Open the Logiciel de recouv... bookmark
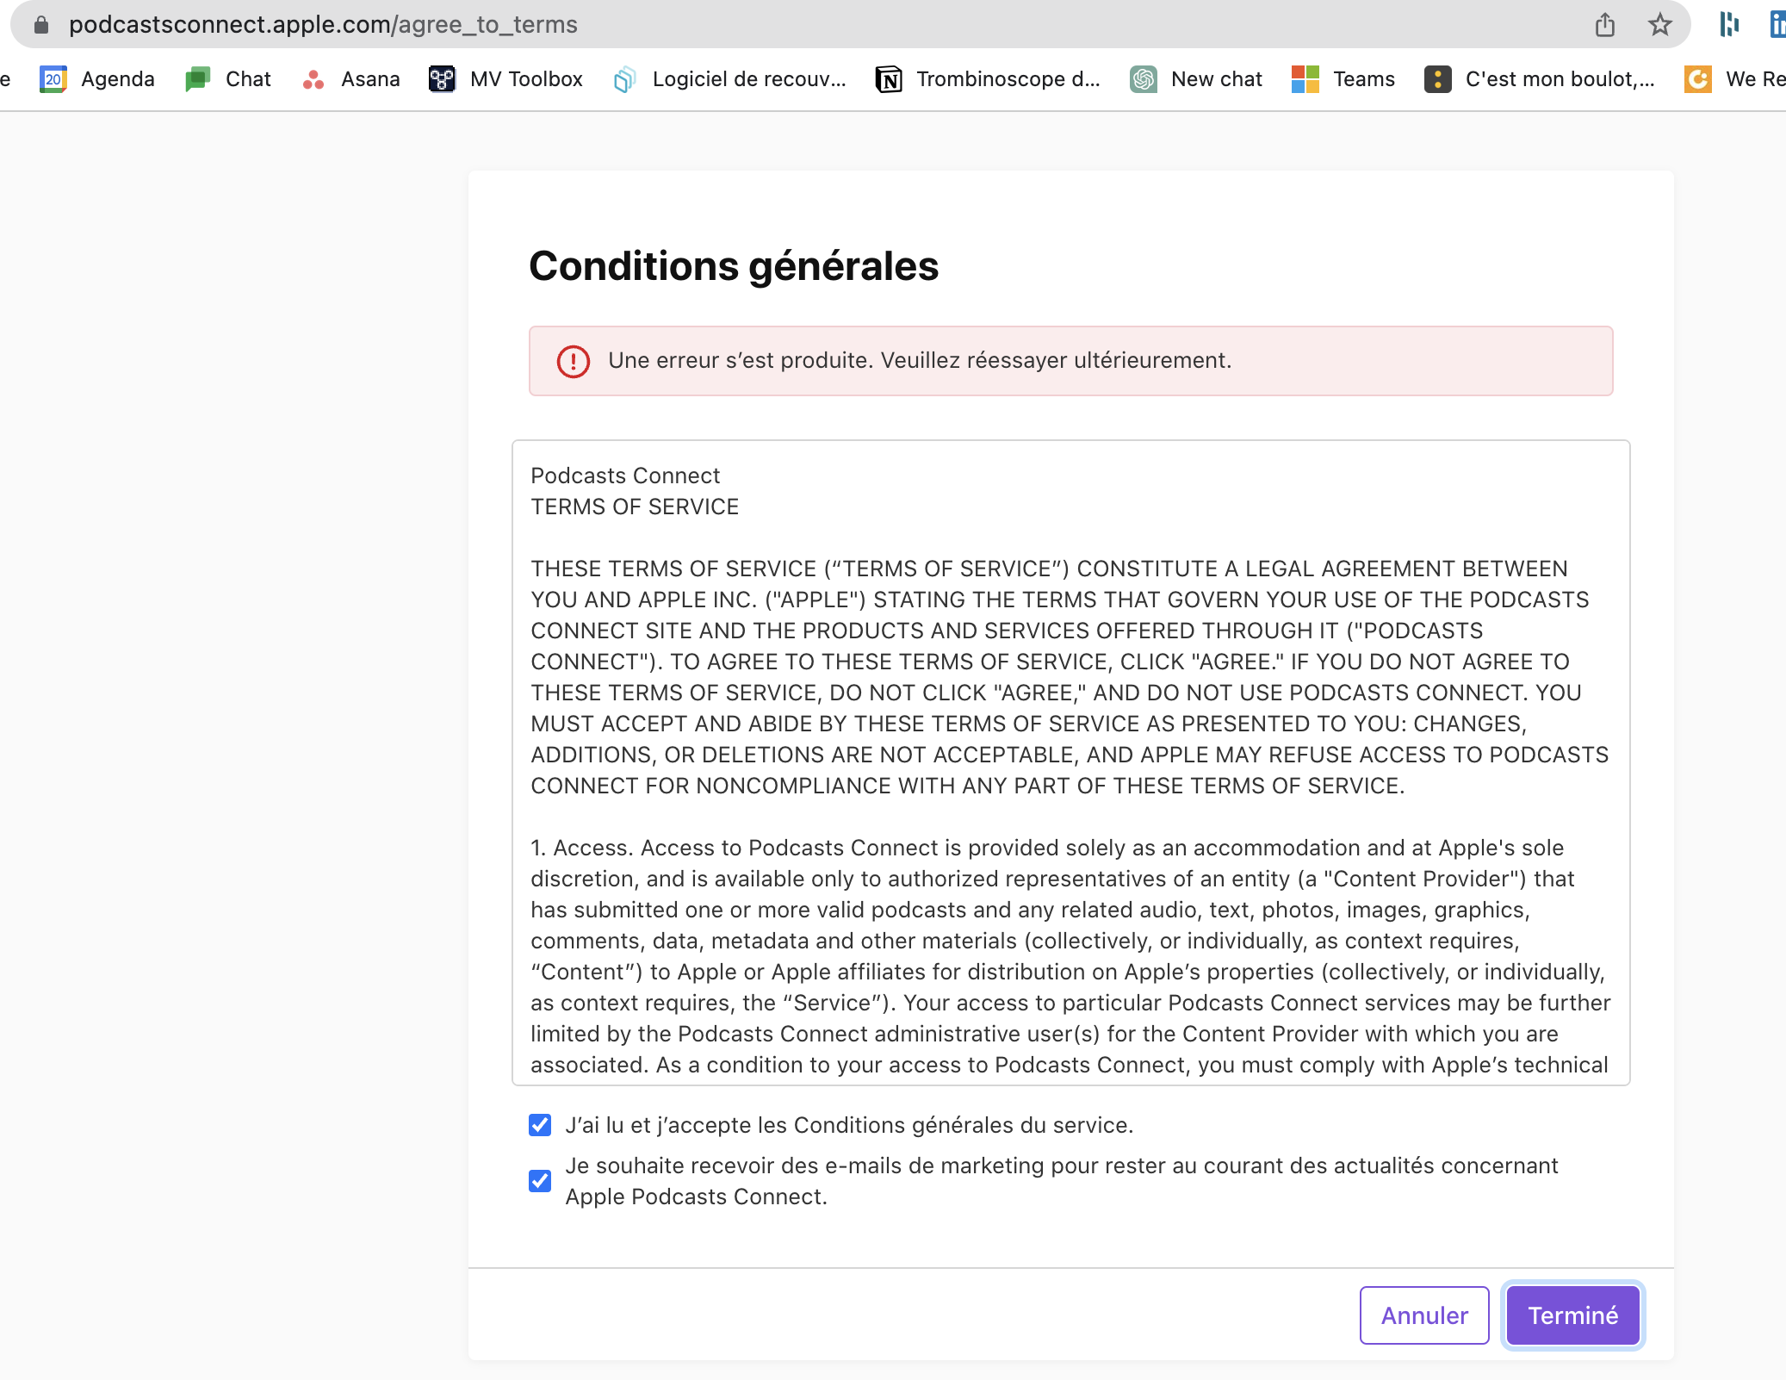The width and height of the screenshot is (1786, 1380). [730, 79]
